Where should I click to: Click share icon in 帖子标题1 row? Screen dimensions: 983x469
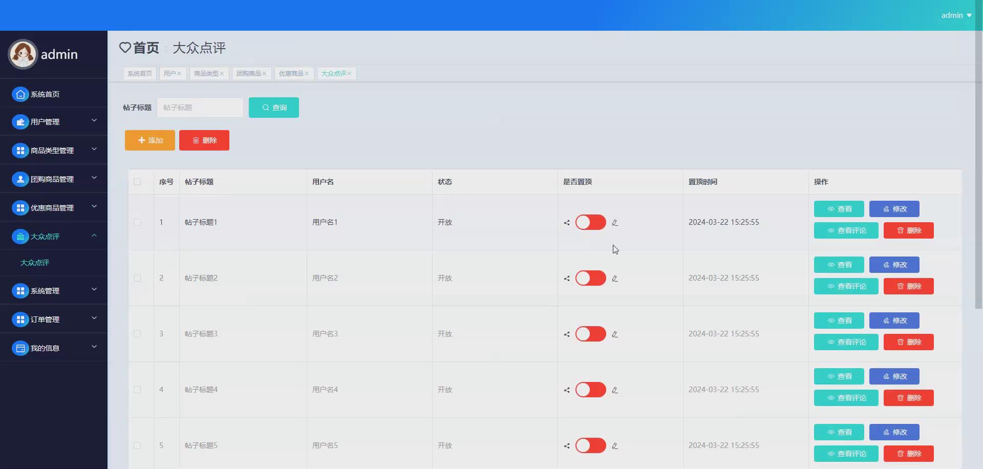567,223
